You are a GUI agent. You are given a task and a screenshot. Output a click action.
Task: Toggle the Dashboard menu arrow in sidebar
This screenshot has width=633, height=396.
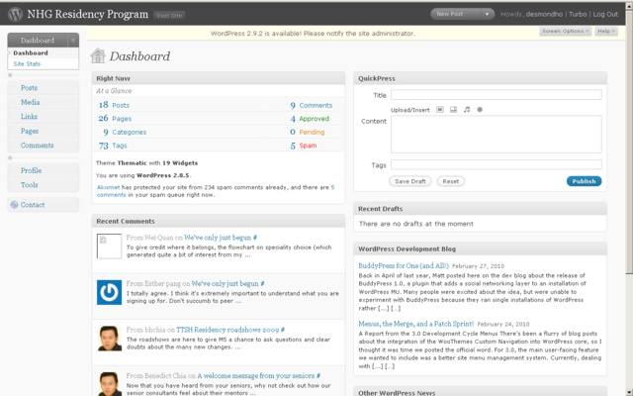[73, 41]
